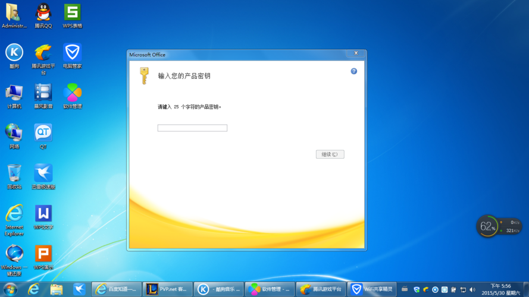529x297 pixels.
Task: Close the Microsoft Office dialog
Action: point(356,53)
